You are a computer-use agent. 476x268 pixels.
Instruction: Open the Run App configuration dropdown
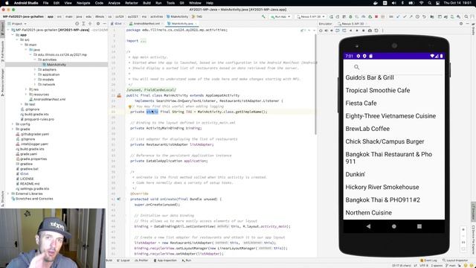[x=280, y=16]
